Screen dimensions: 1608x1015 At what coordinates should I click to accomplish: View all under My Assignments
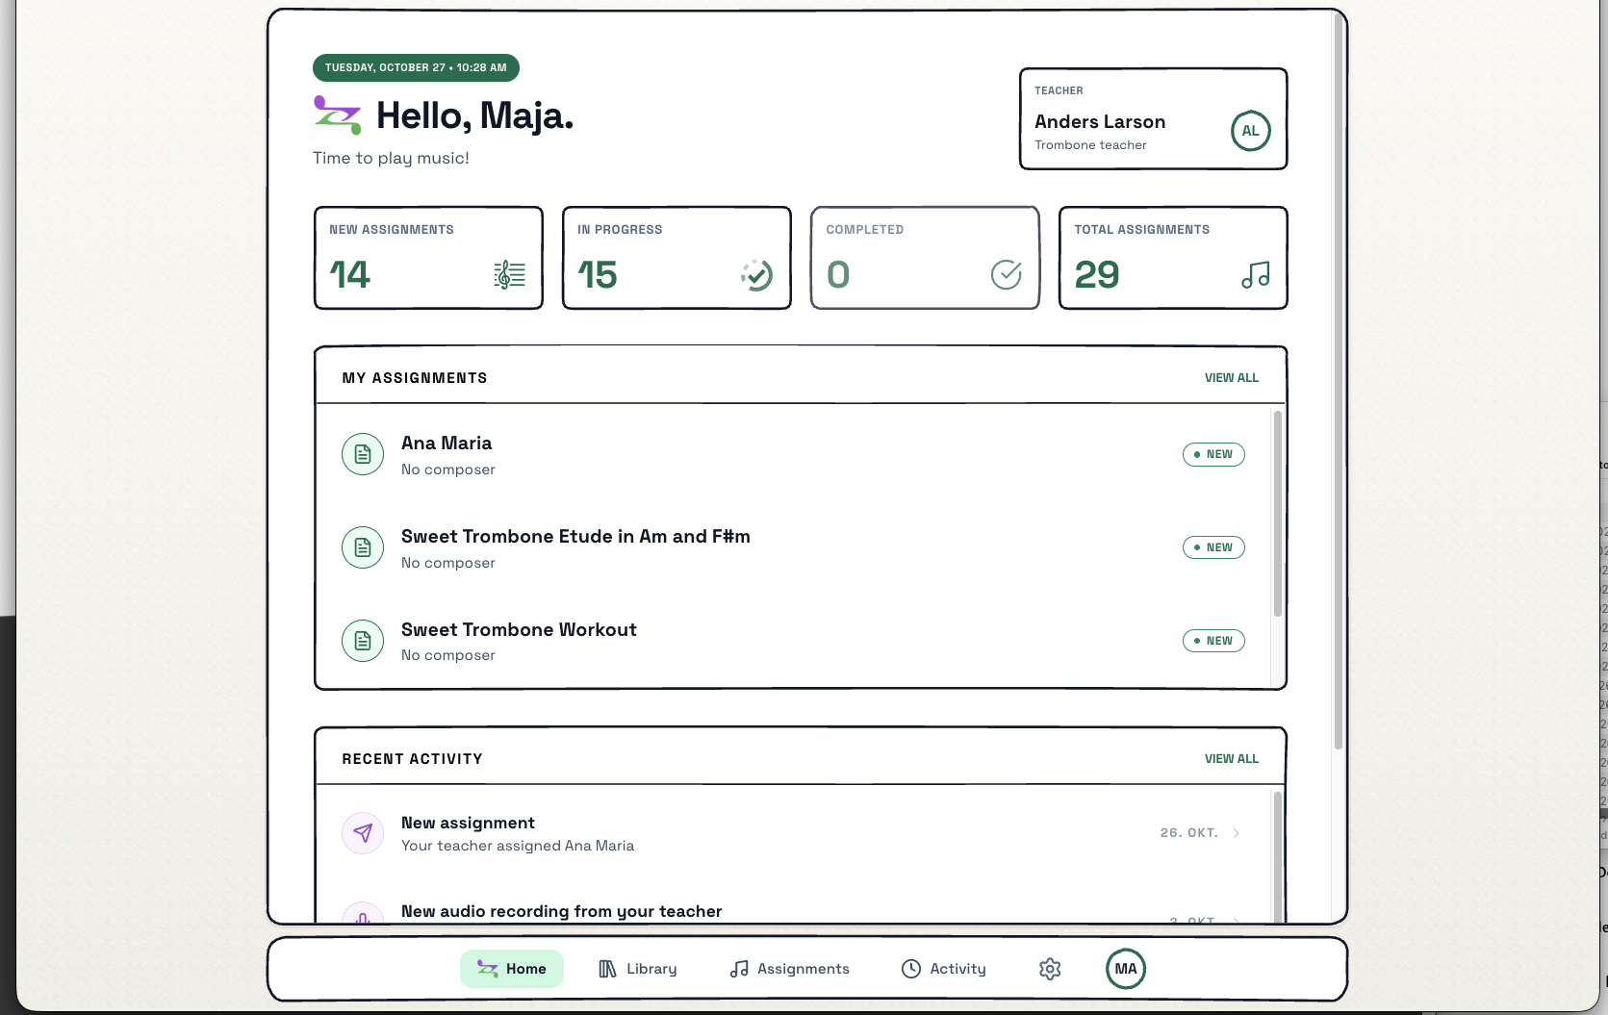[x=1232, y=378]
